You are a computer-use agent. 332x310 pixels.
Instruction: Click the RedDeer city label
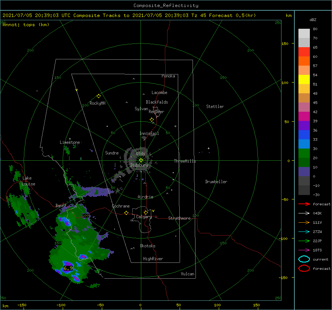156,112
